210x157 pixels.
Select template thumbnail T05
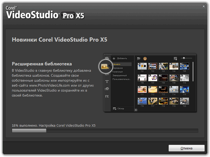[184, 66]
